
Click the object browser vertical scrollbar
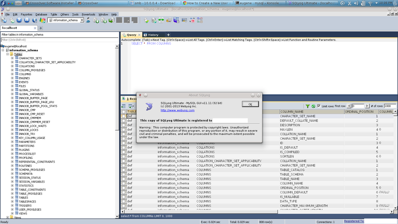[117, 131]
